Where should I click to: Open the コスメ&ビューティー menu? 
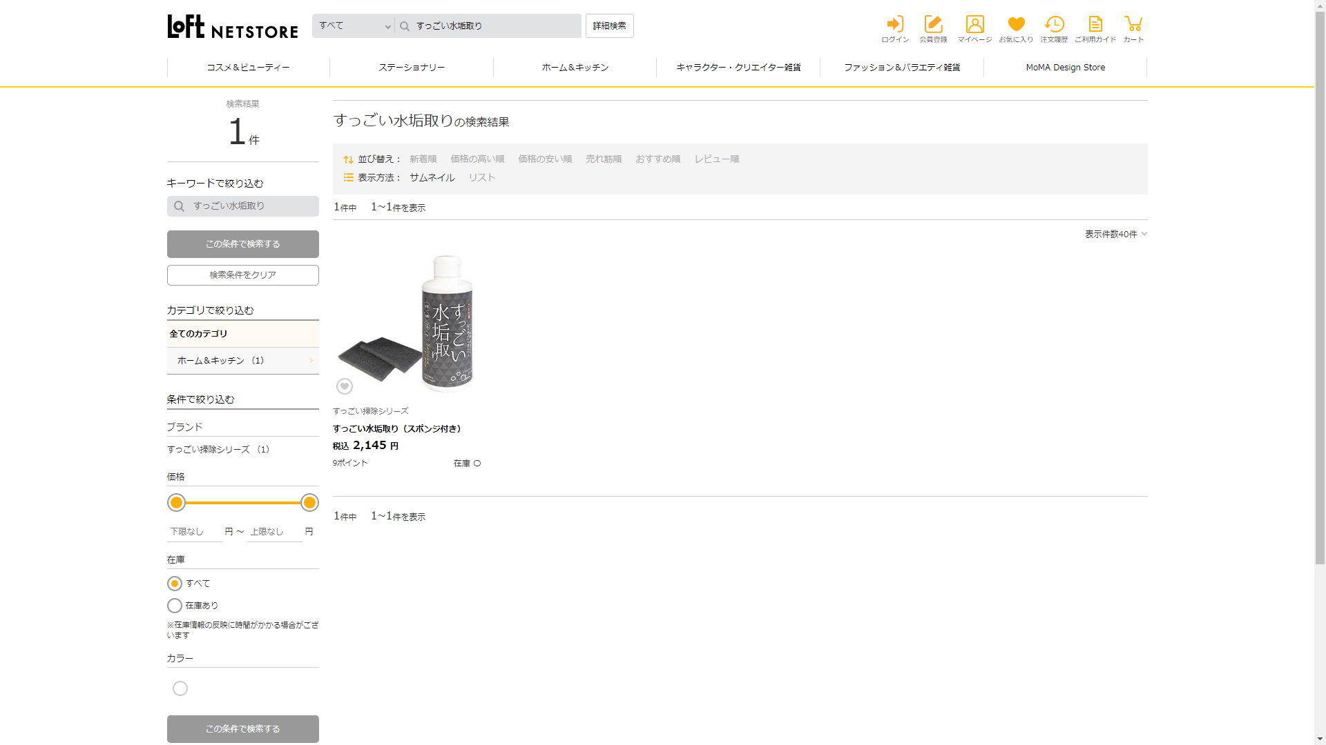(248, 68)
